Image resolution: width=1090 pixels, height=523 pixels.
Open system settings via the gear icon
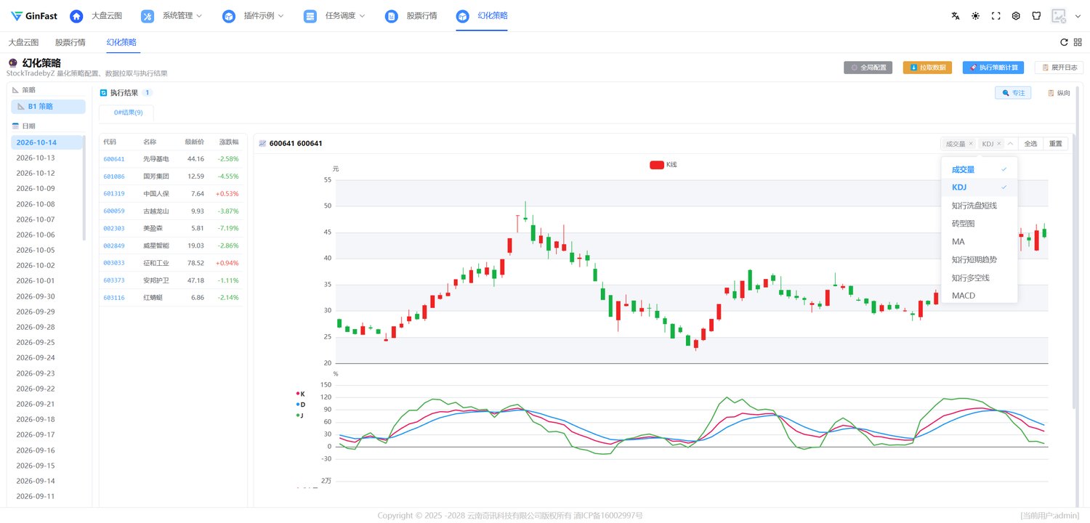click(1016, 16)
